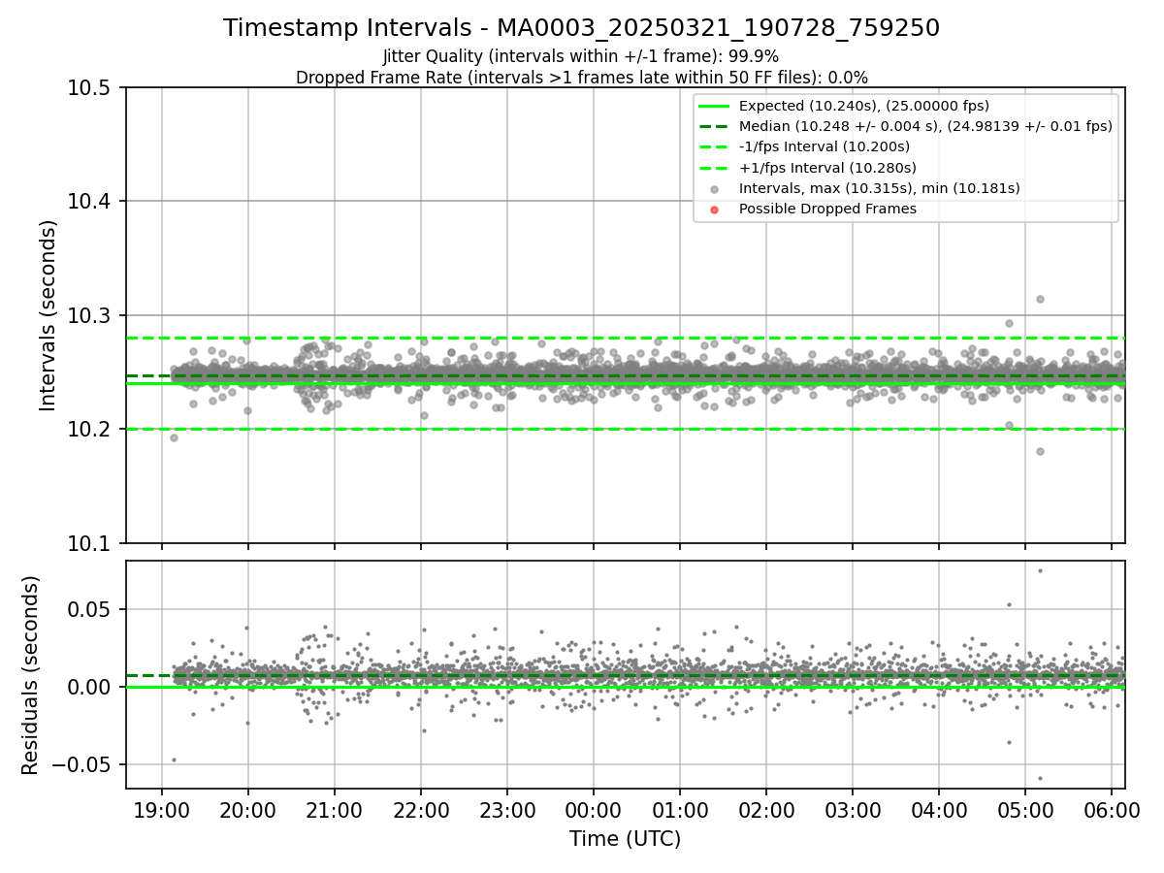Viewport: 1164px width, 873px height.
Task: Click the x-axis tick label '00:00'
Action: click(593, 811)
